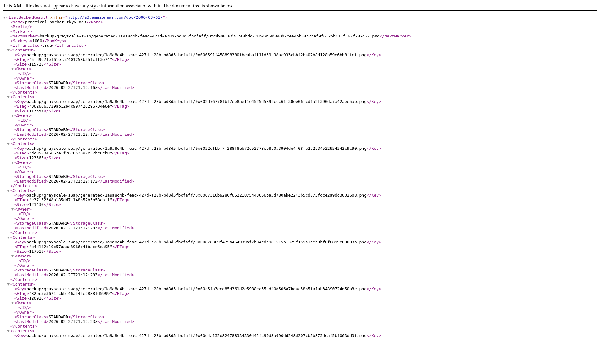Screen dimensions: 600x337
Task: Click LastModified 2026-02-27T21:12:16Z
Action: pos(73,88)
